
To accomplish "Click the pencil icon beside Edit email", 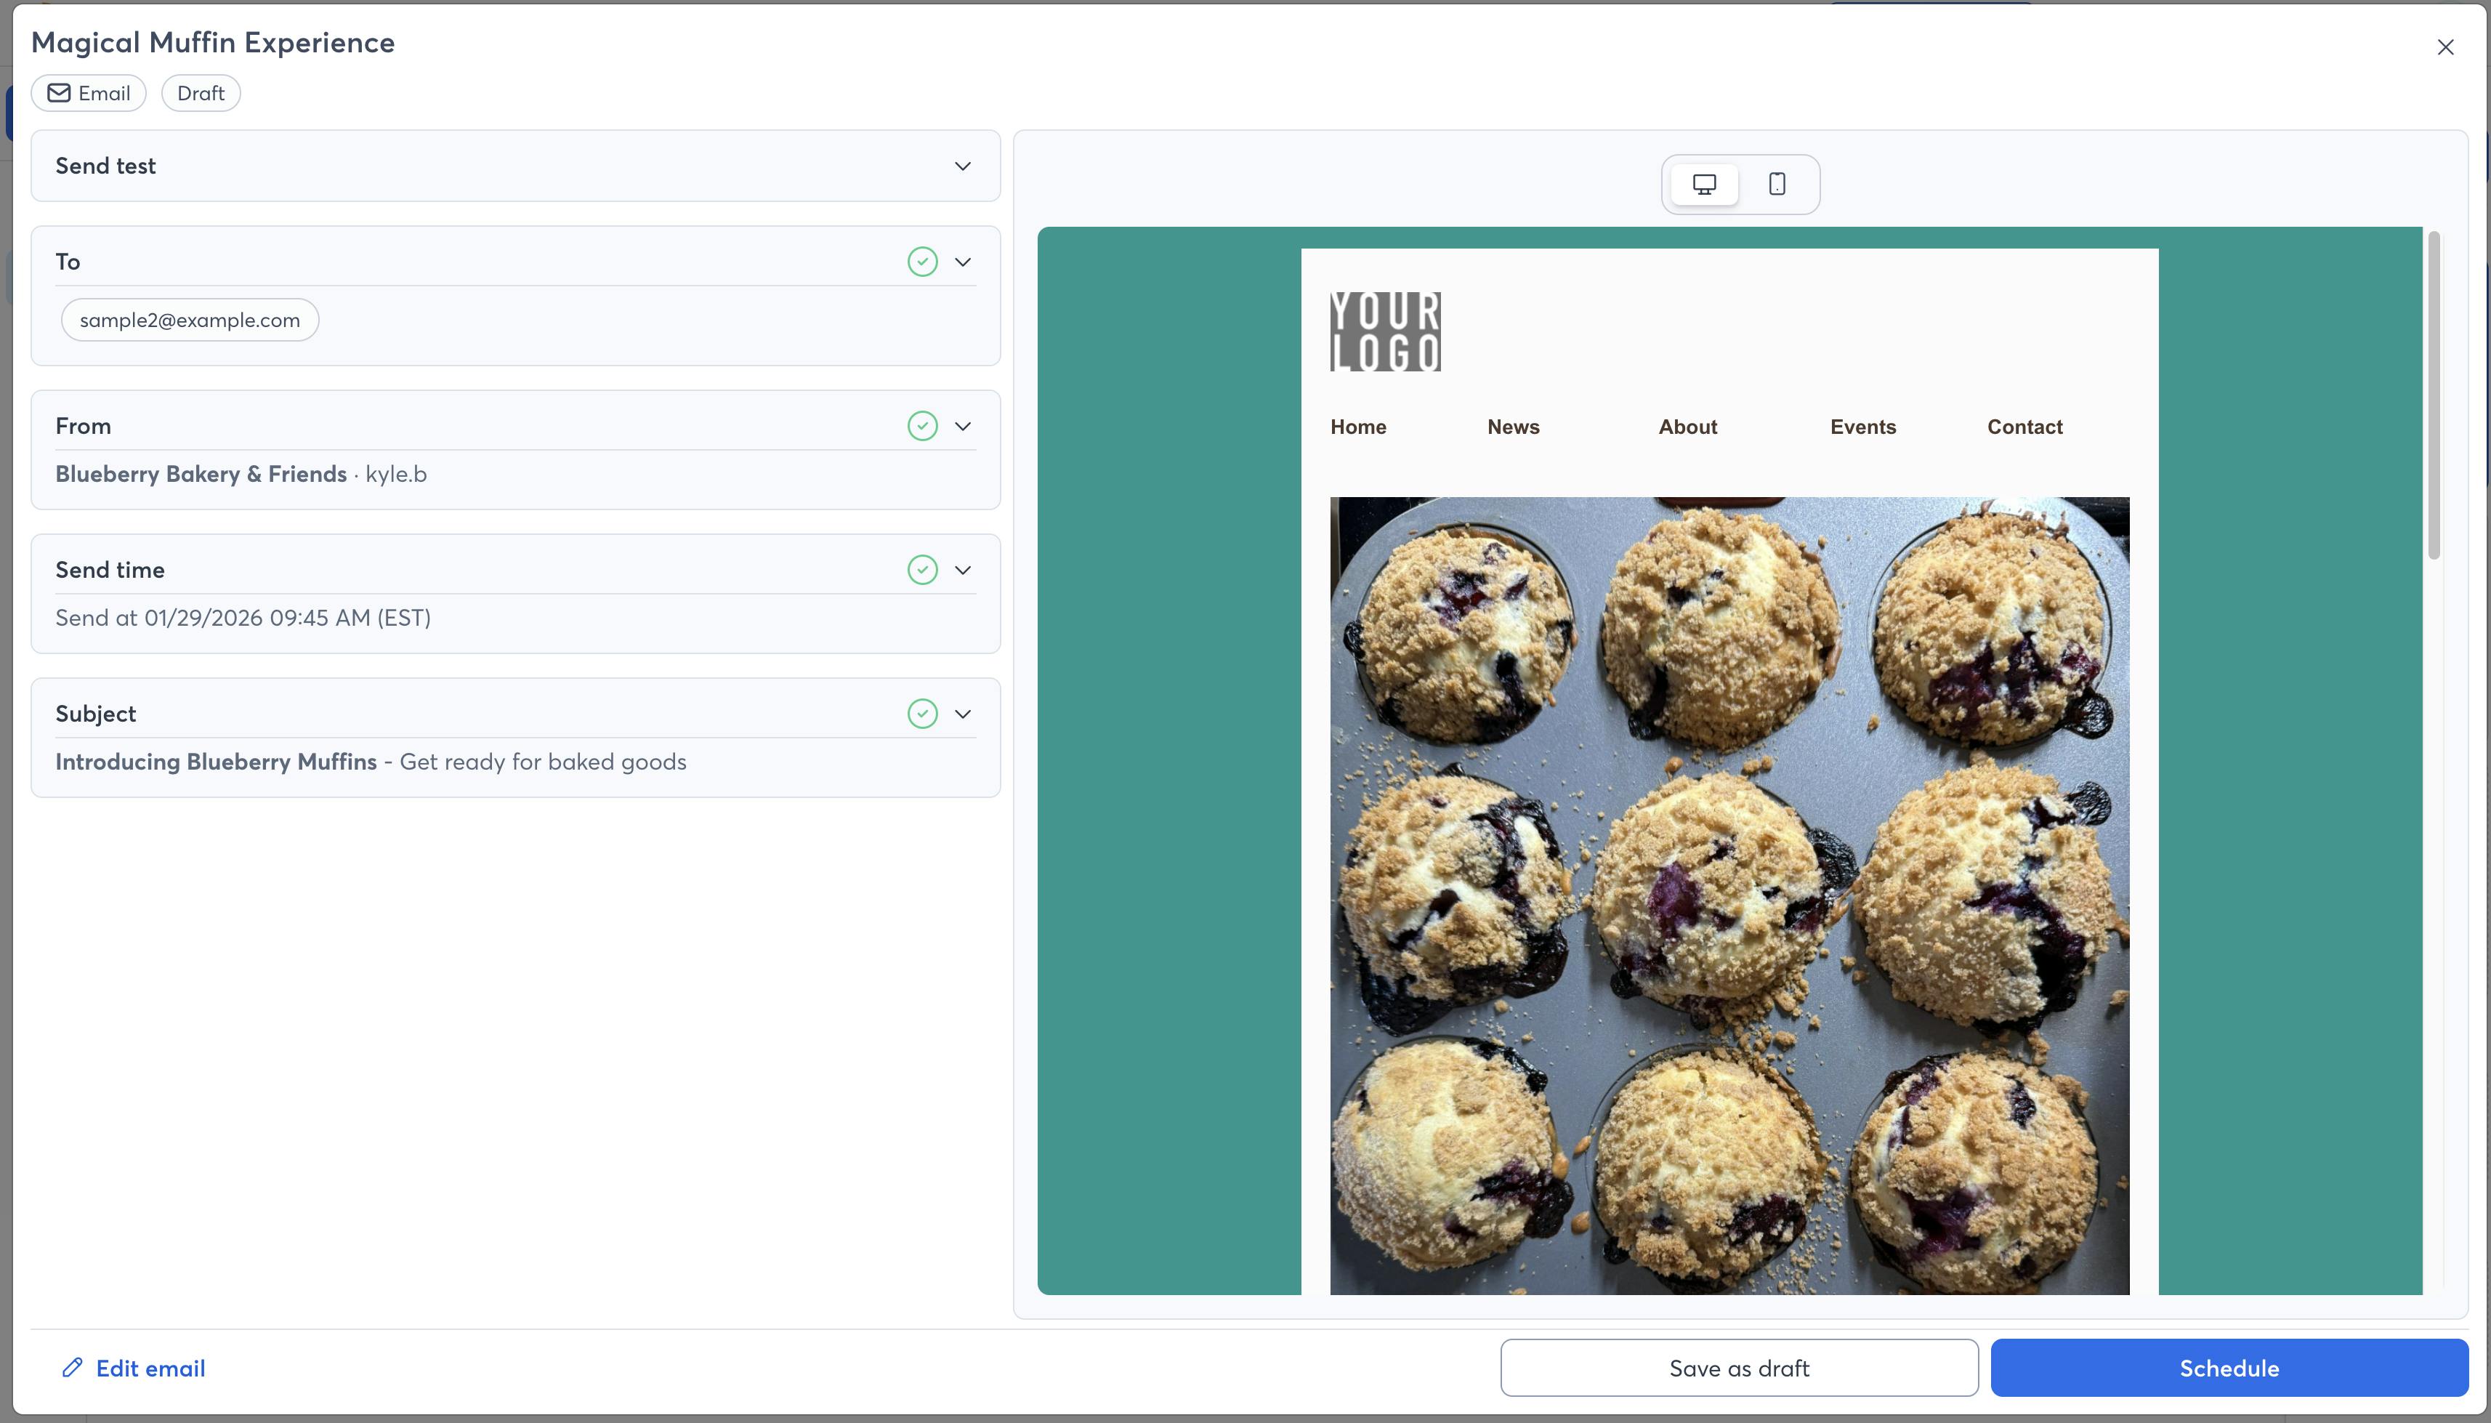I will pos(73,1367).
